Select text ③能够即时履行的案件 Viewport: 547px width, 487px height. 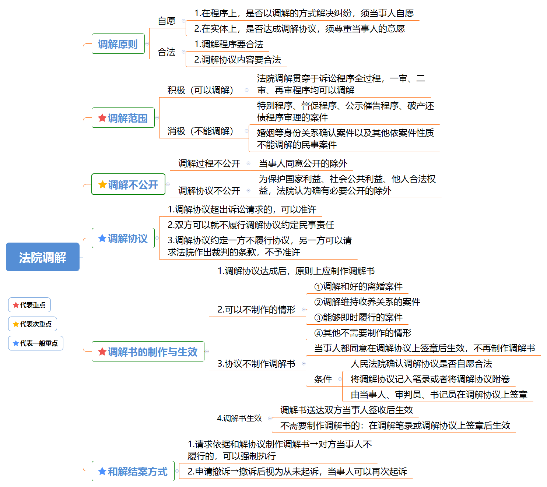[358, 317]
